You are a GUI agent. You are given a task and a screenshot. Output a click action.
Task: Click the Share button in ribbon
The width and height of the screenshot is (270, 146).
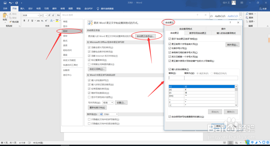(x=263, y=9)
